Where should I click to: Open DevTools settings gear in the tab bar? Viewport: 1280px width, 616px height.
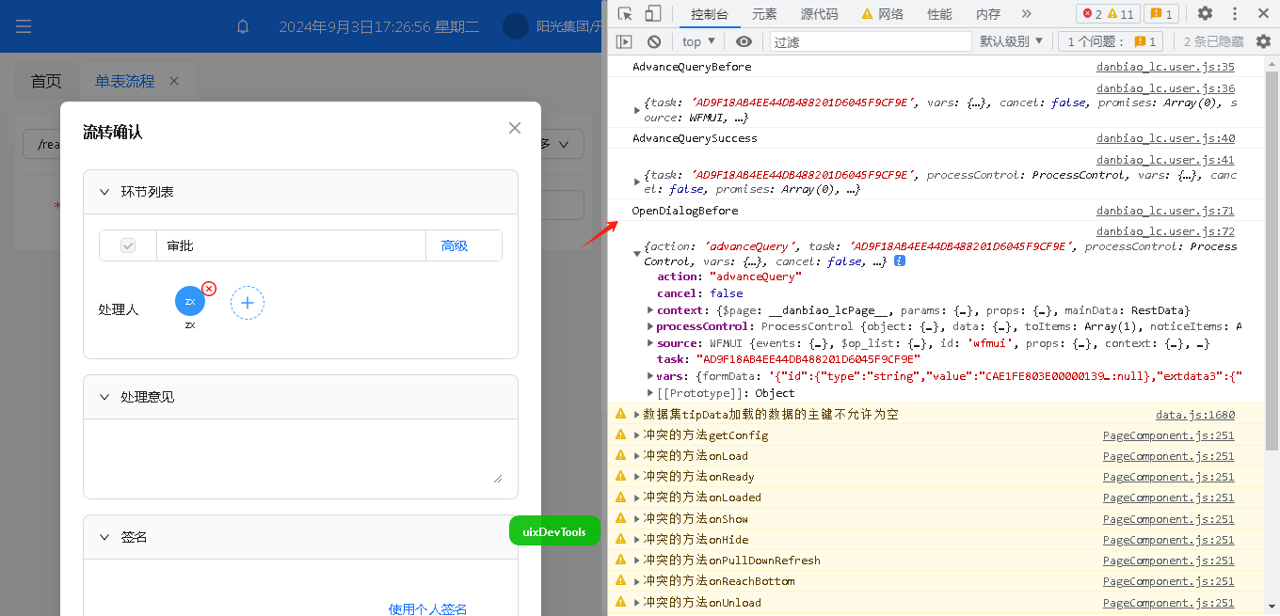pyautogui.click(x=1205, y=13)
